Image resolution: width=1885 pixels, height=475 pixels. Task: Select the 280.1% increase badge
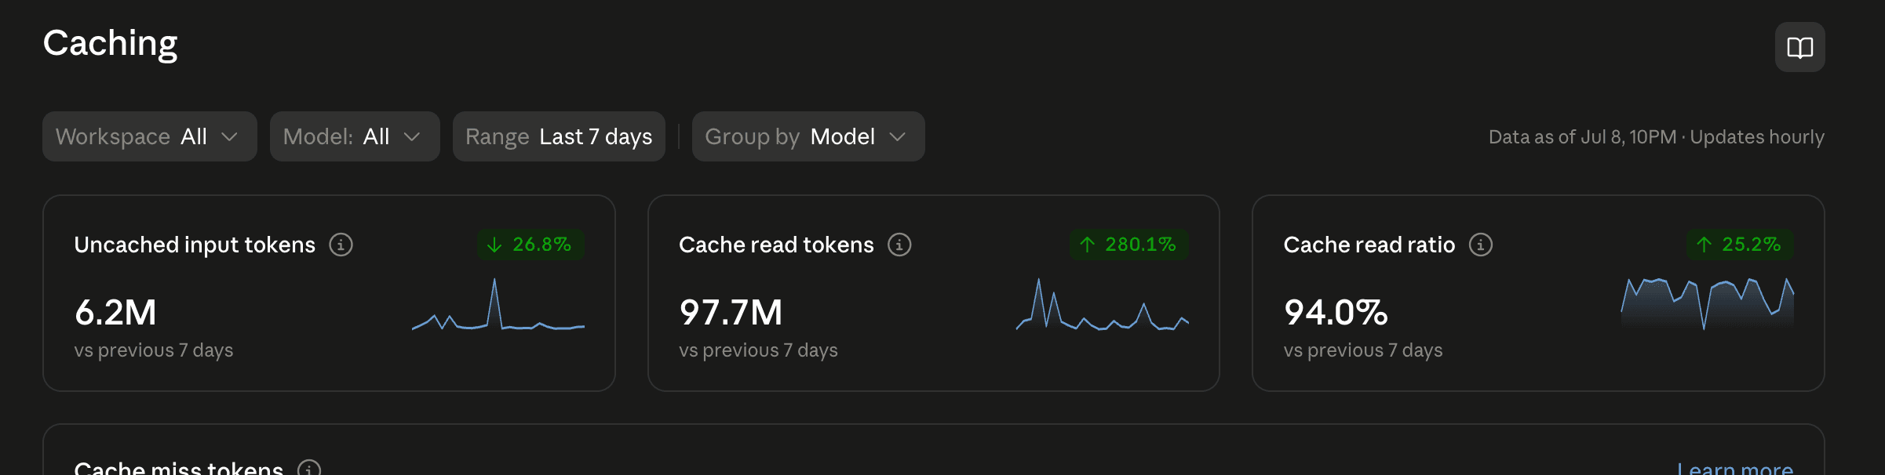(x=1129, y=245)
